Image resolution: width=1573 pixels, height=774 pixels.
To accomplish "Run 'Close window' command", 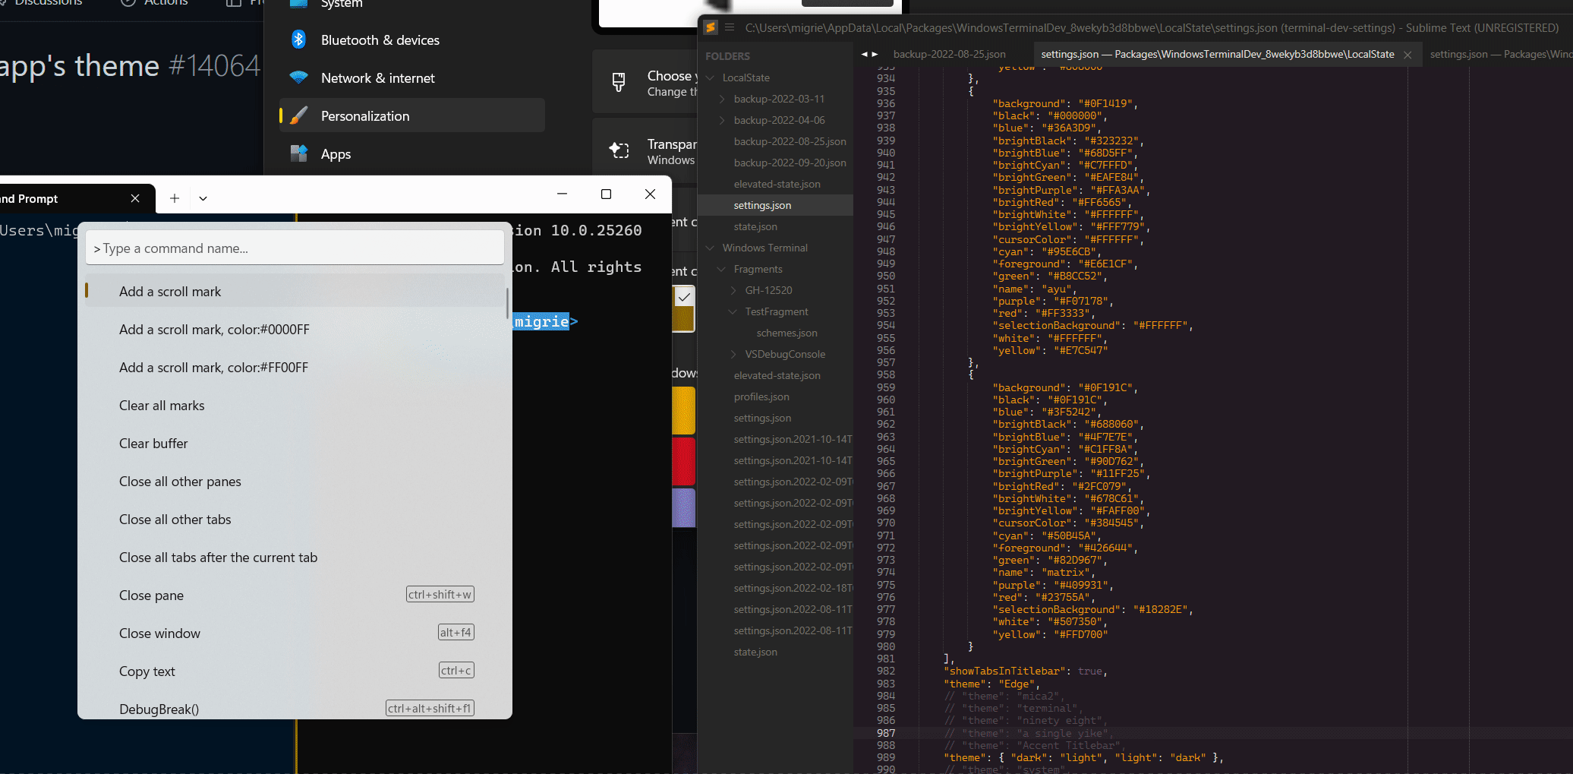I will pyautogui.click(x=295, y=633).
